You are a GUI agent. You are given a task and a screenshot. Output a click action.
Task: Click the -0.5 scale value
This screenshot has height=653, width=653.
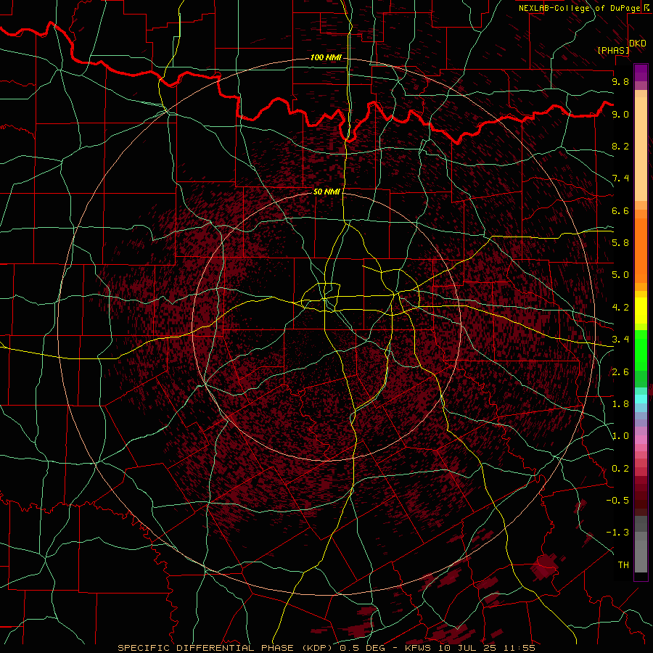(x=617, y=500)
